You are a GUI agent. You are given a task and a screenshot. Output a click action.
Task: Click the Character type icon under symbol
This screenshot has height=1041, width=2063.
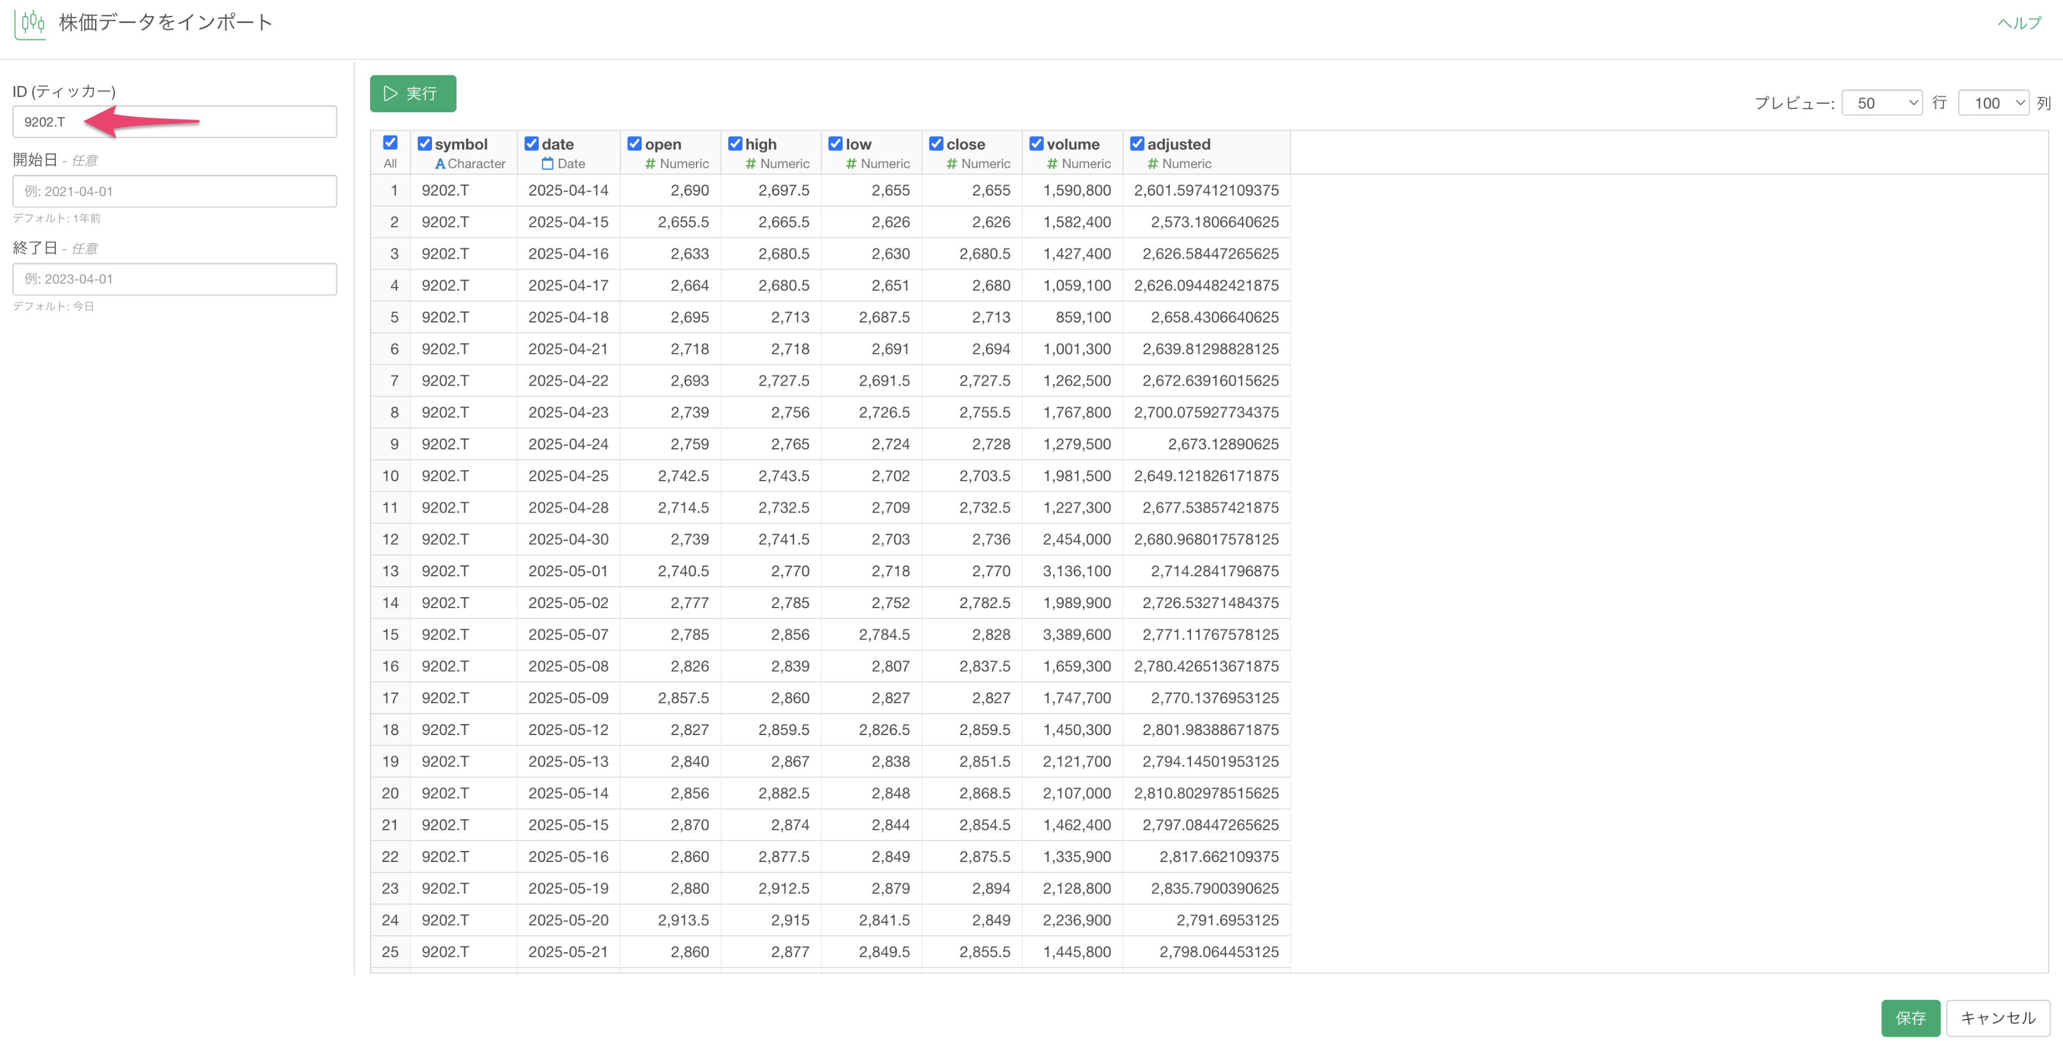click(440, 164)
